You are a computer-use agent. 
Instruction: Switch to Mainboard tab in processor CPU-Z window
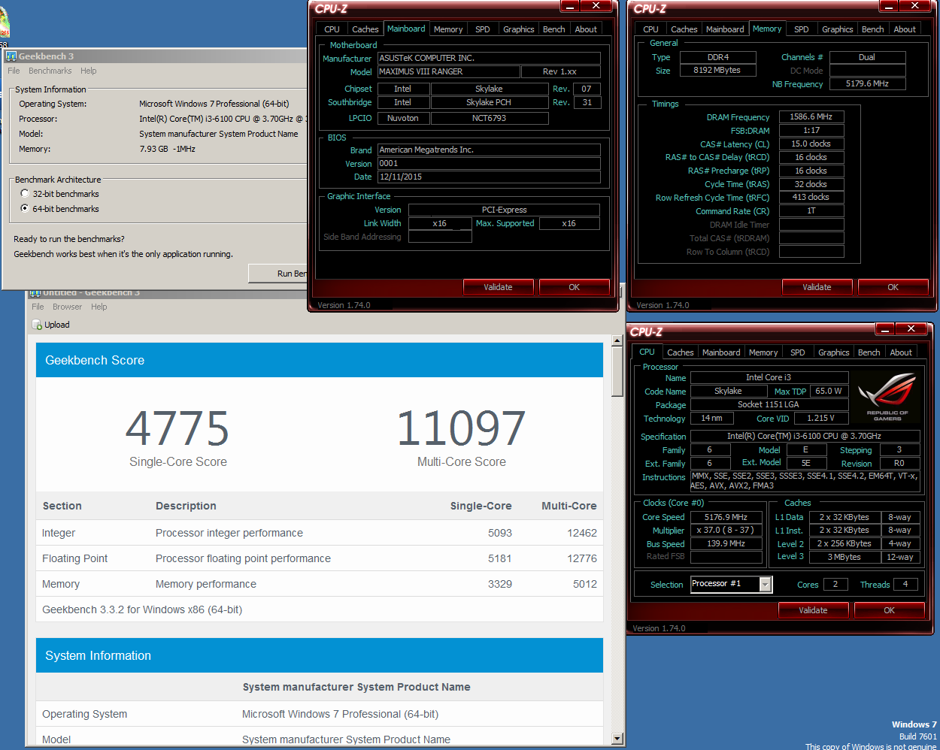[x=721, y=352]
